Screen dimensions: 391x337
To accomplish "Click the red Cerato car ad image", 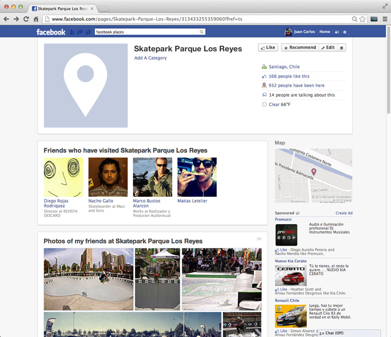I will point(291,275).
